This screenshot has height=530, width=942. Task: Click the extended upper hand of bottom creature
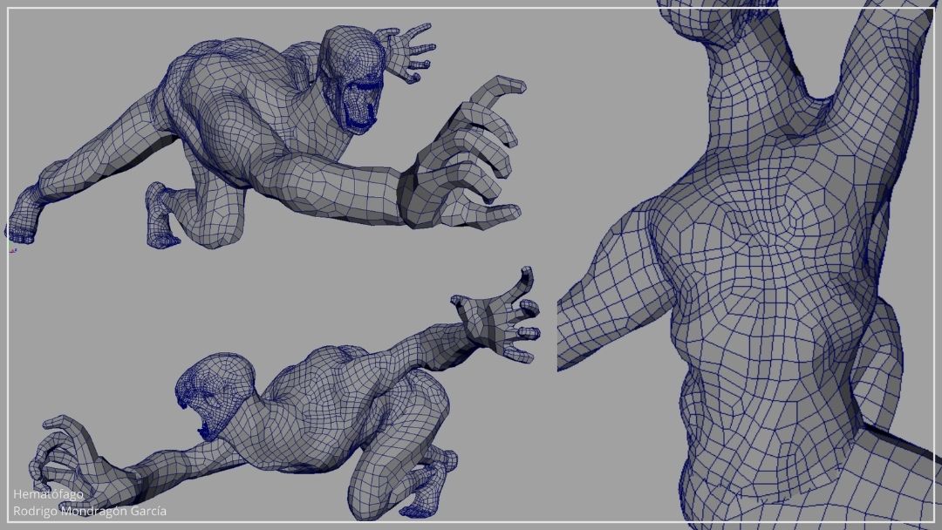tap(502, 320)
